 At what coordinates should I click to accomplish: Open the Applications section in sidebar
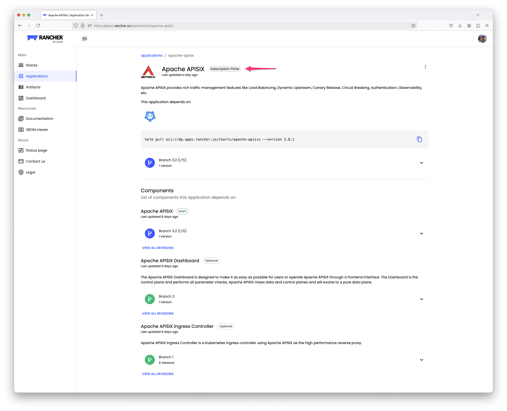(36, 76)
